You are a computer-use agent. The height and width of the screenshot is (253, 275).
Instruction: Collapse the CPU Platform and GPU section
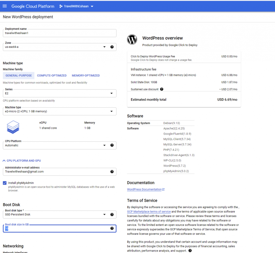tap(22, 161)
